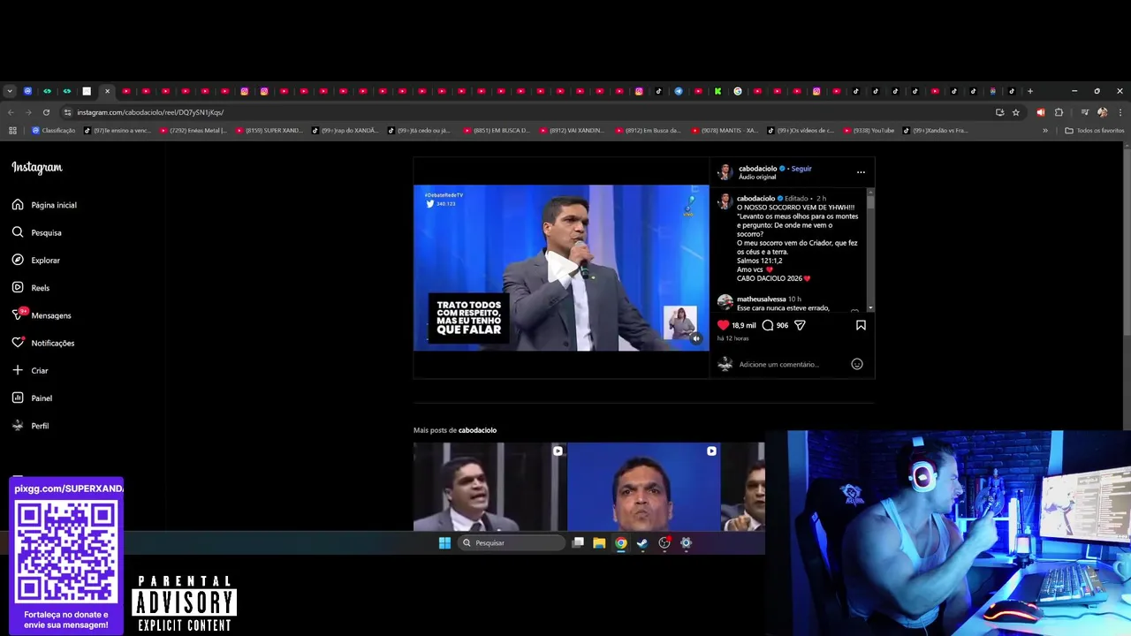The image size is (1131, 636).
Task: Open '(8851) EM BUSCA D...' bookmark
Action: 497,131
